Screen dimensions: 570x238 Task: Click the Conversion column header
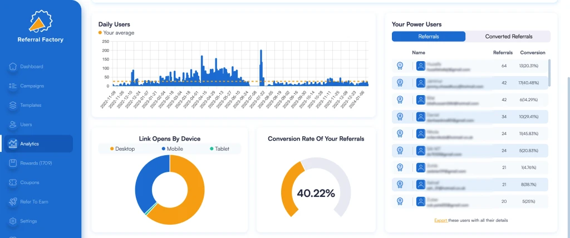(x=533, y=53)
